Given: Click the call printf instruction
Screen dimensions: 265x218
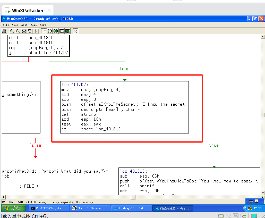Looking at the screenshot, I should click(x=137, y=186).
